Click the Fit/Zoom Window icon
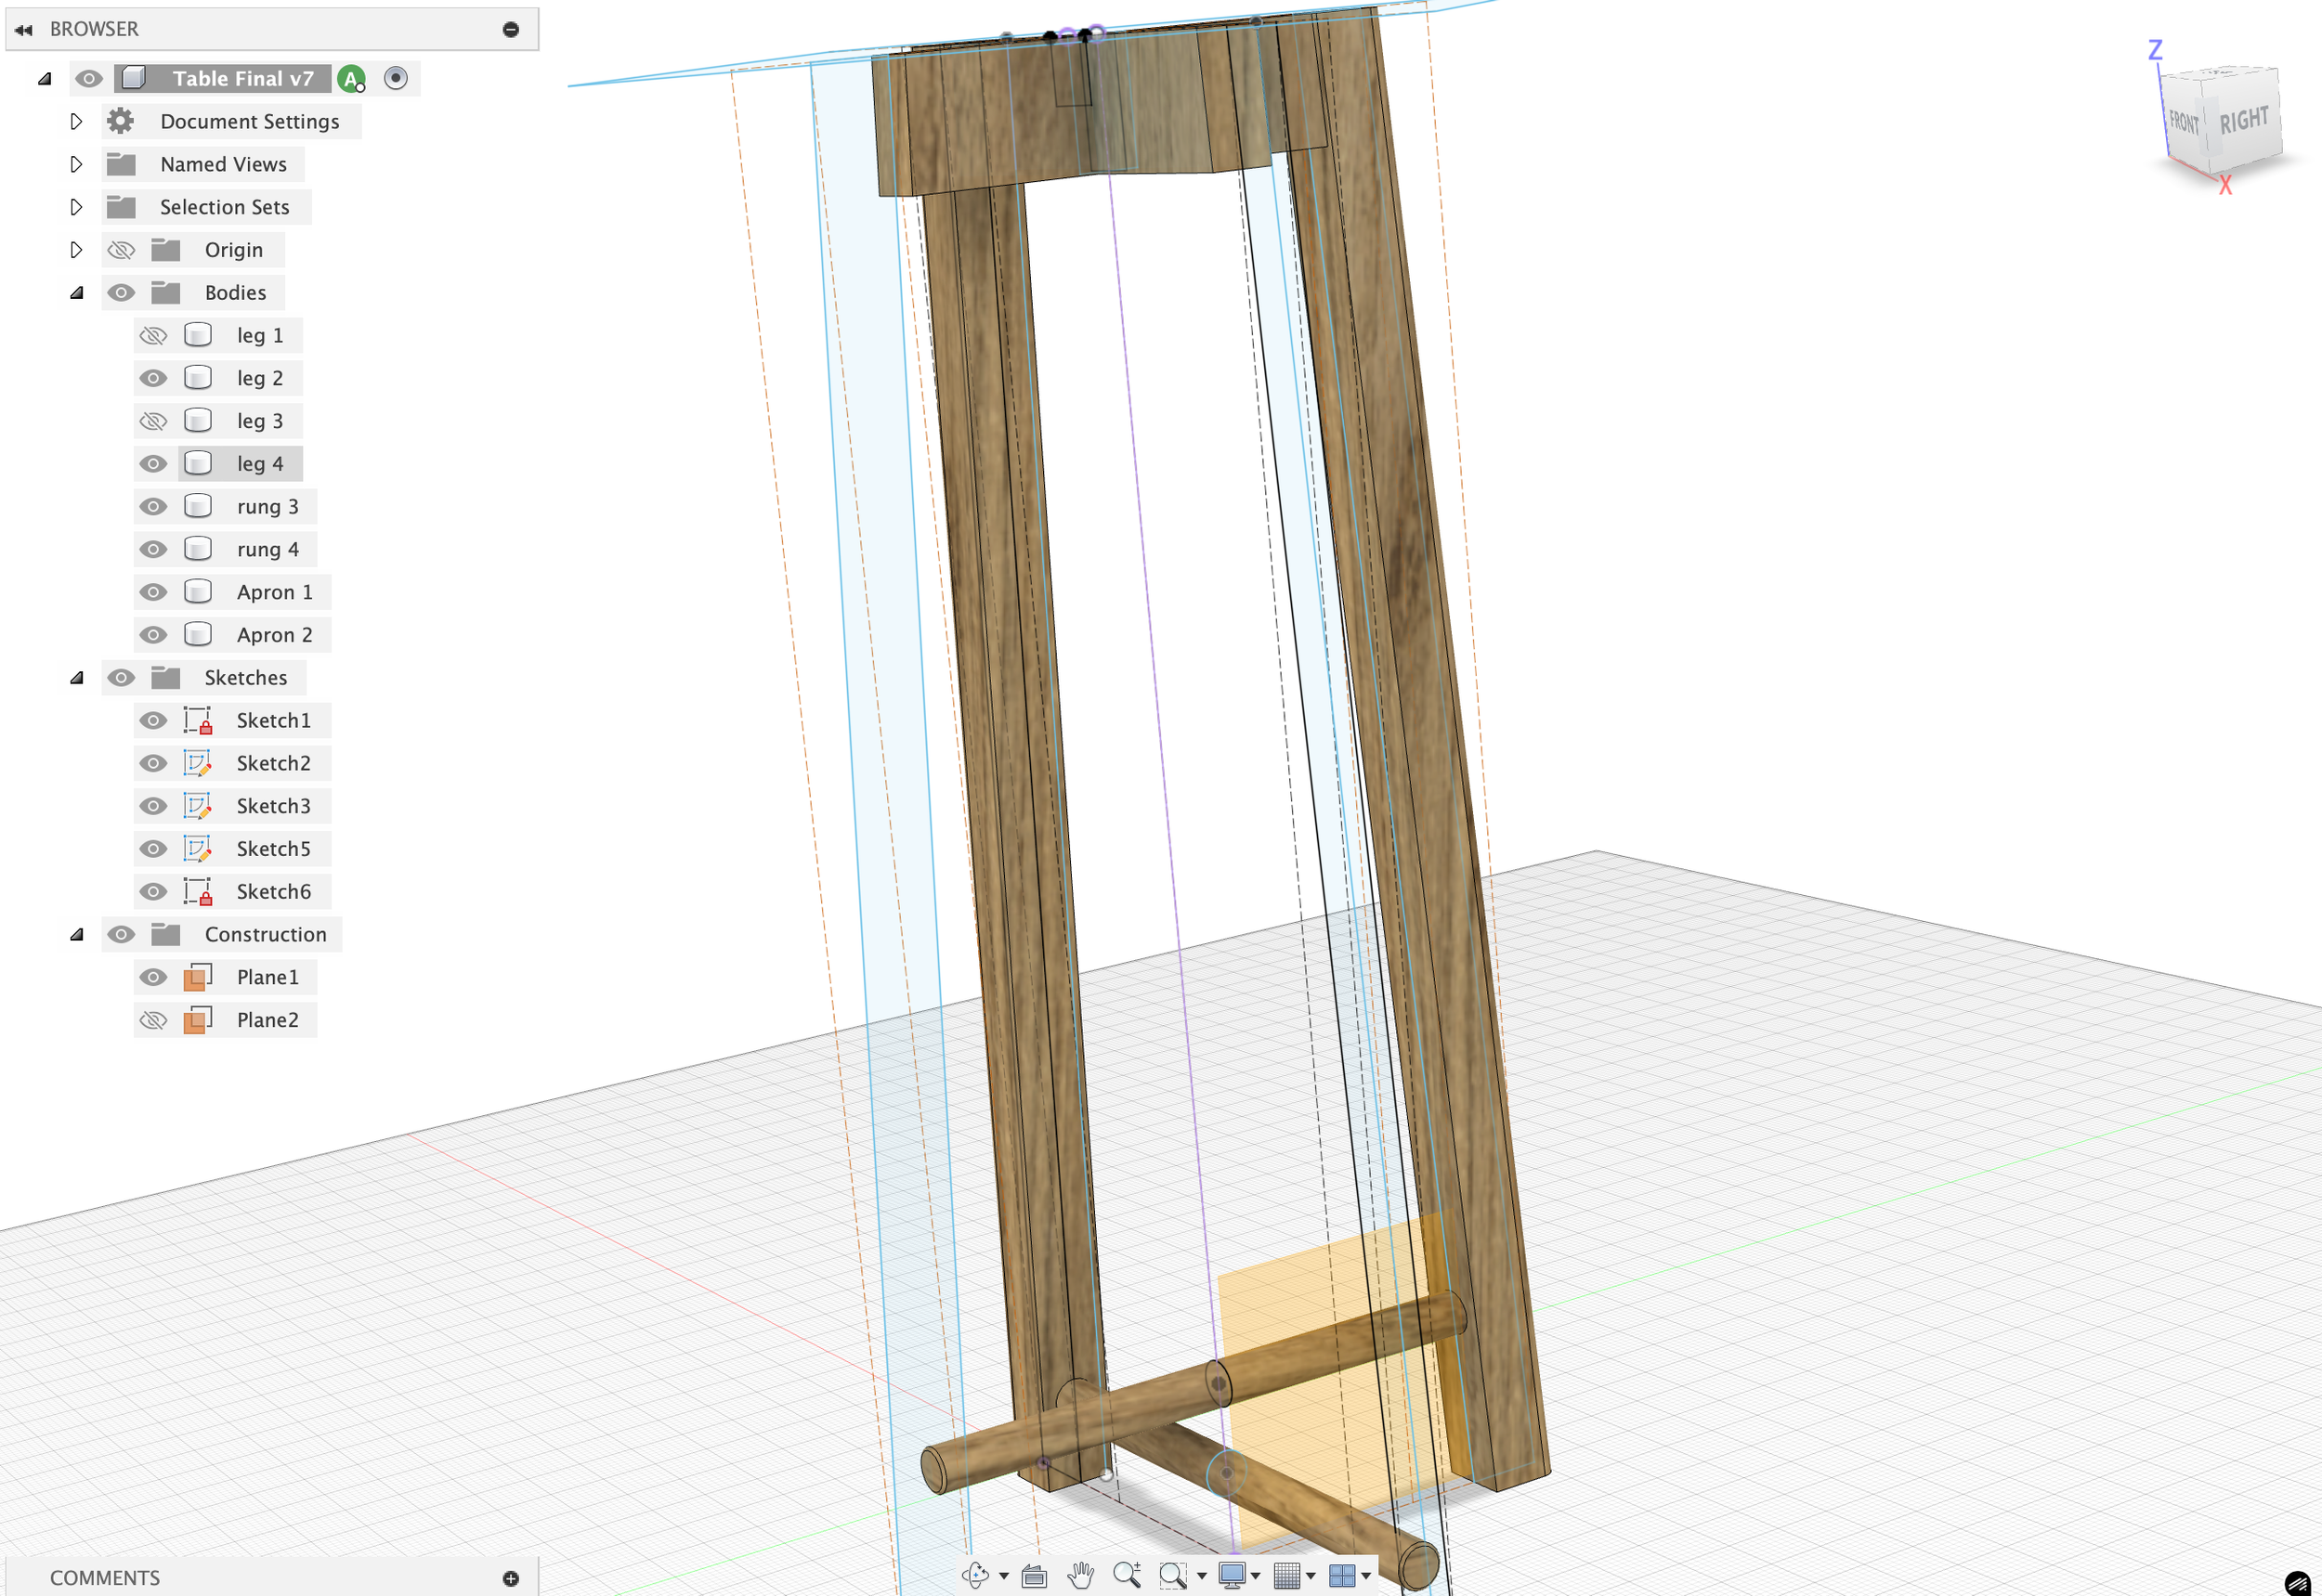The image size is (2322, 1596). pos(1171,1575)
